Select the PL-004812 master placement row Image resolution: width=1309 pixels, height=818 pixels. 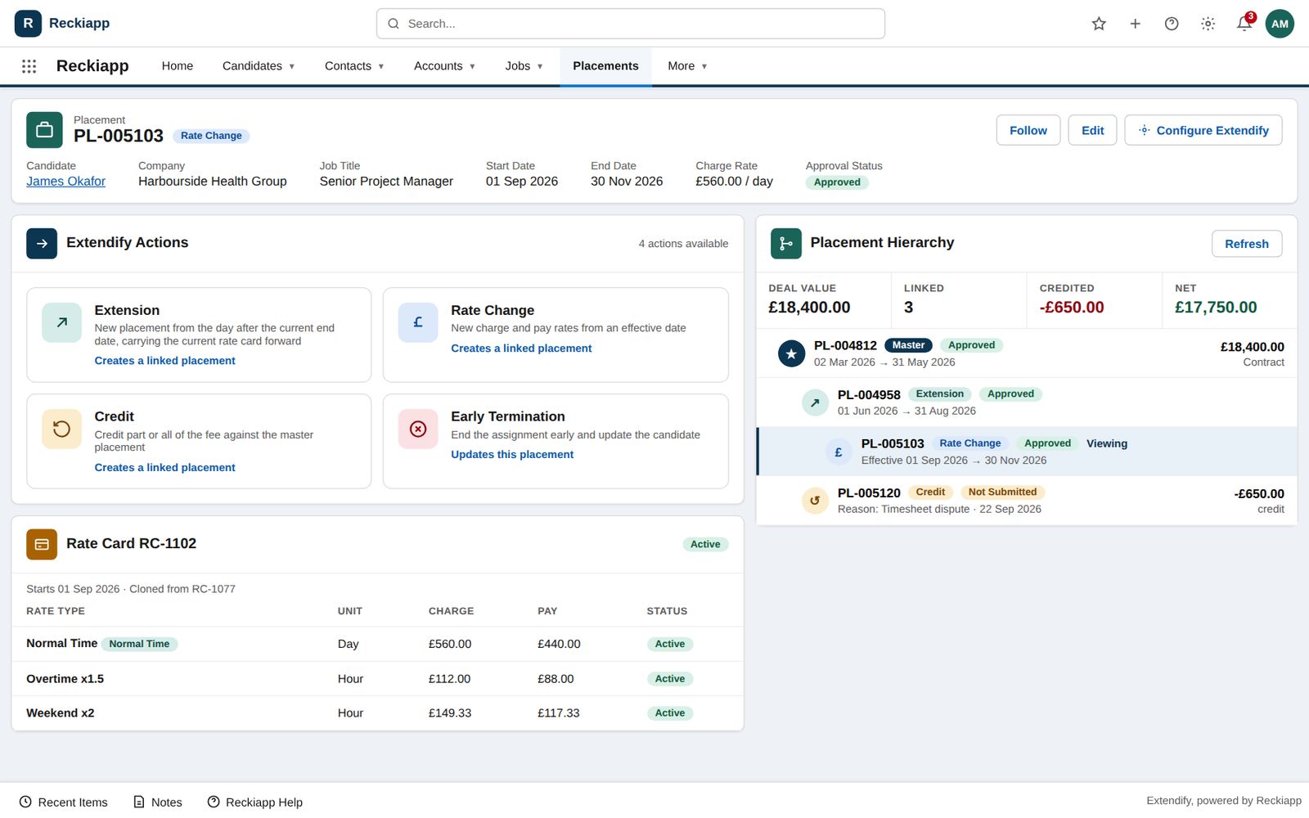(1027, 353)
